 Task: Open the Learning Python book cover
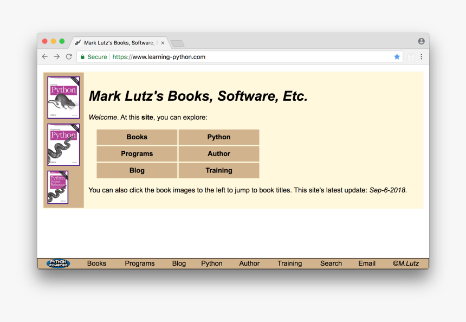click(x=63, y=98)
